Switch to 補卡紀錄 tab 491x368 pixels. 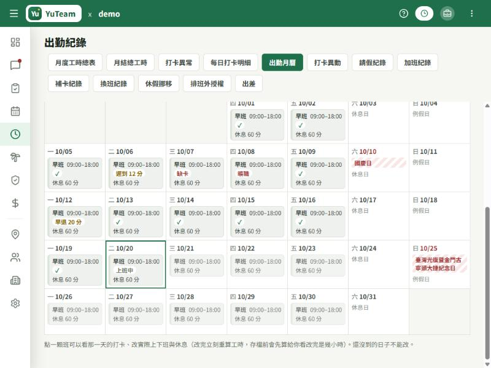[x=68, y=83]
